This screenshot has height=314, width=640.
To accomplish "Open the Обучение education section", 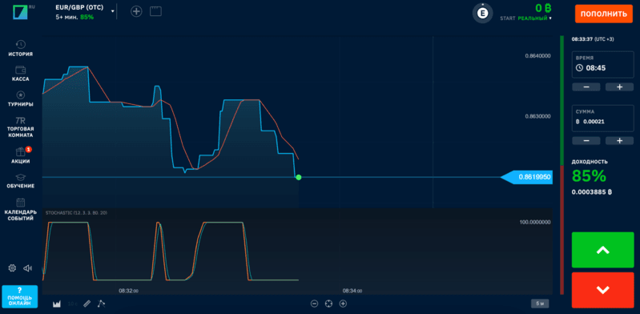I will pyautogui.click(x=20, y=181).
